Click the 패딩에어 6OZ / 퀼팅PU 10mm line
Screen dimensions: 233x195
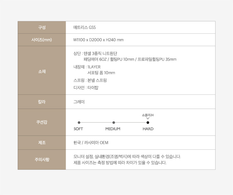(130, 60)
